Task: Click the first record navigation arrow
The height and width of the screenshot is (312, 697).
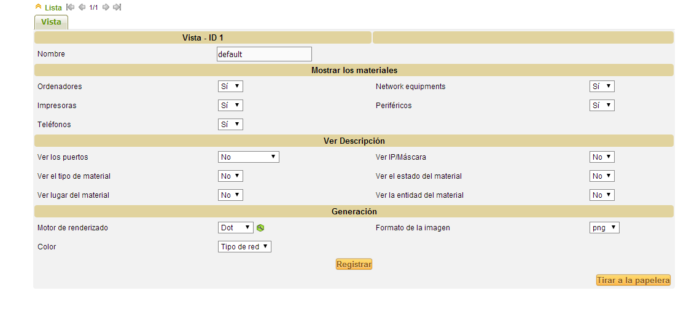Action: pos(70,7)
